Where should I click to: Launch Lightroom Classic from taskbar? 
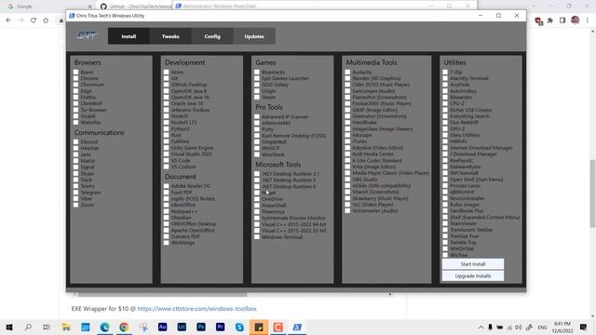click(x=182, y=327)
